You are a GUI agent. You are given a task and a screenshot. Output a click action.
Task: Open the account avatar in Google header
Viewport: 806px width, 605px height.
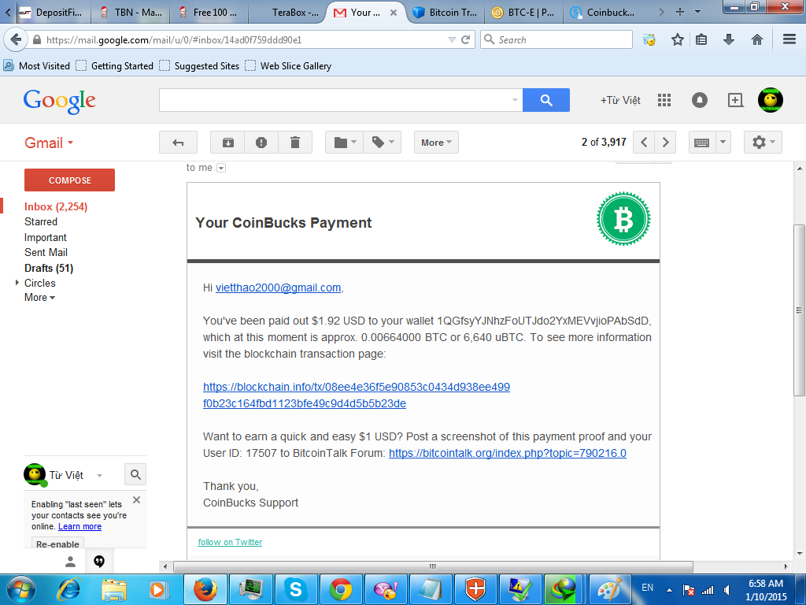click(770, 100)
